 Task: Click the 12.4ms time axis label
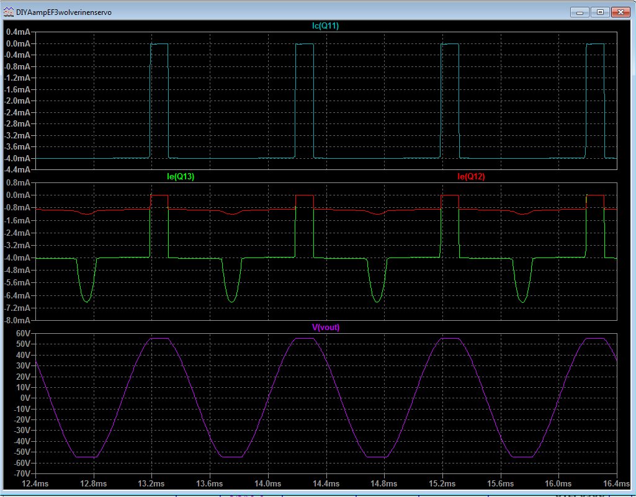(36, 483)
